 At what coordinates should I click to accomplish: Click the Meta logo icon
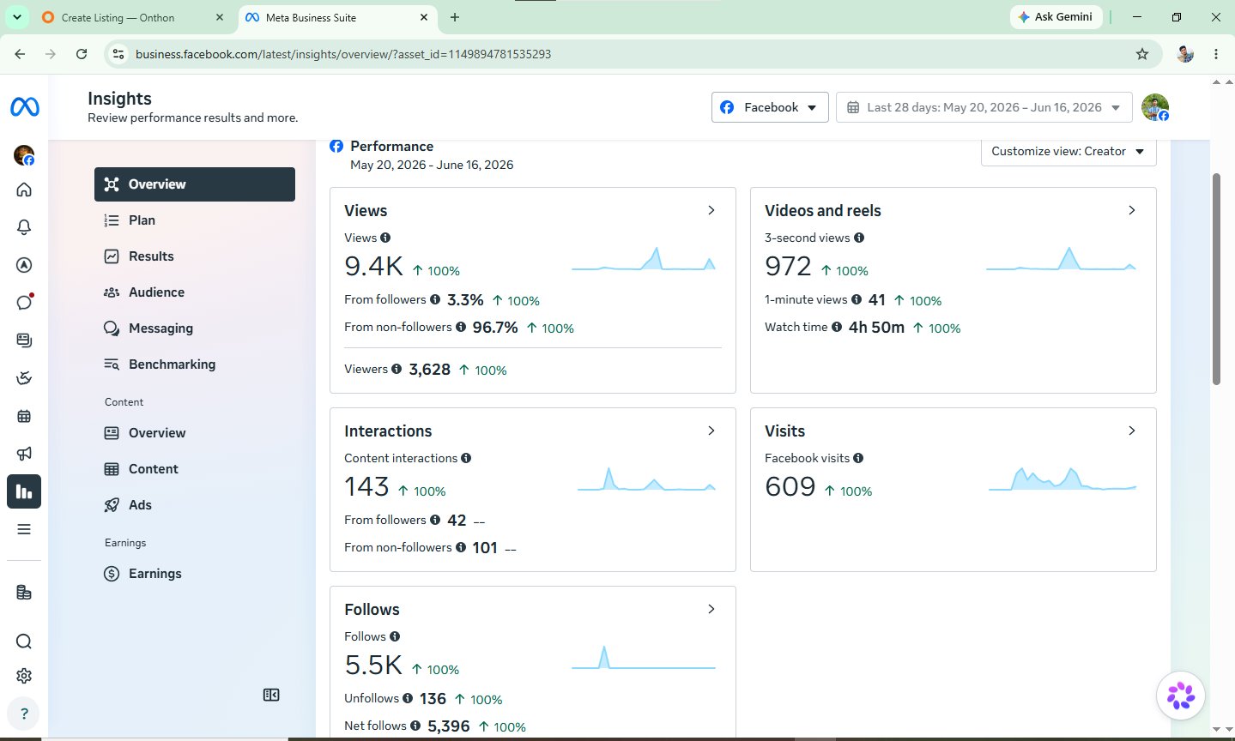(24, 107)
